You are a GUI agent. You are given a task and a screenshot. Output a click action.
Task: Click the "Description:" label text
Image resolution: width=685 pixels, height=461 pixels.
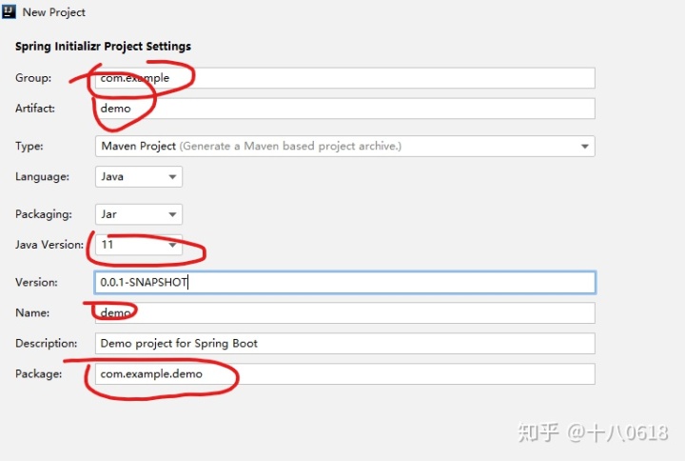point(46,343)
